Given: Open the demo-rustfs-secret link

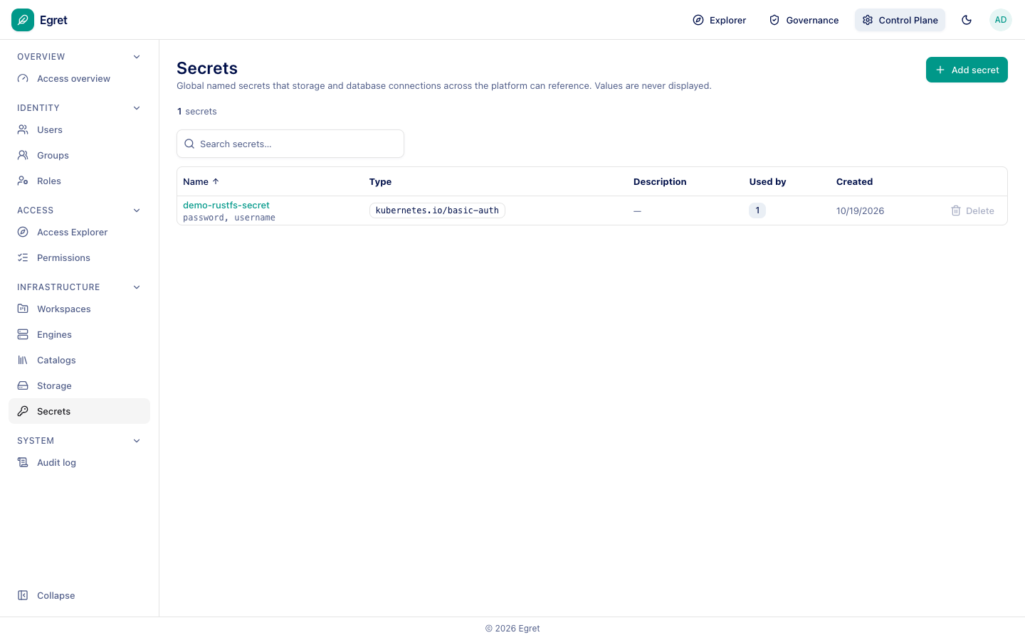Looking at the screenshot, I should point(226,205).
